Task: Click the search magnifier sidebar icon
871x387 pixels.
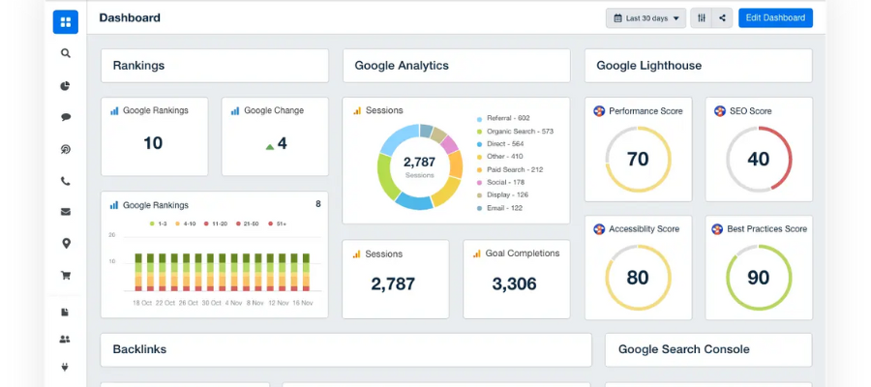Action: [x=66, y=53]
